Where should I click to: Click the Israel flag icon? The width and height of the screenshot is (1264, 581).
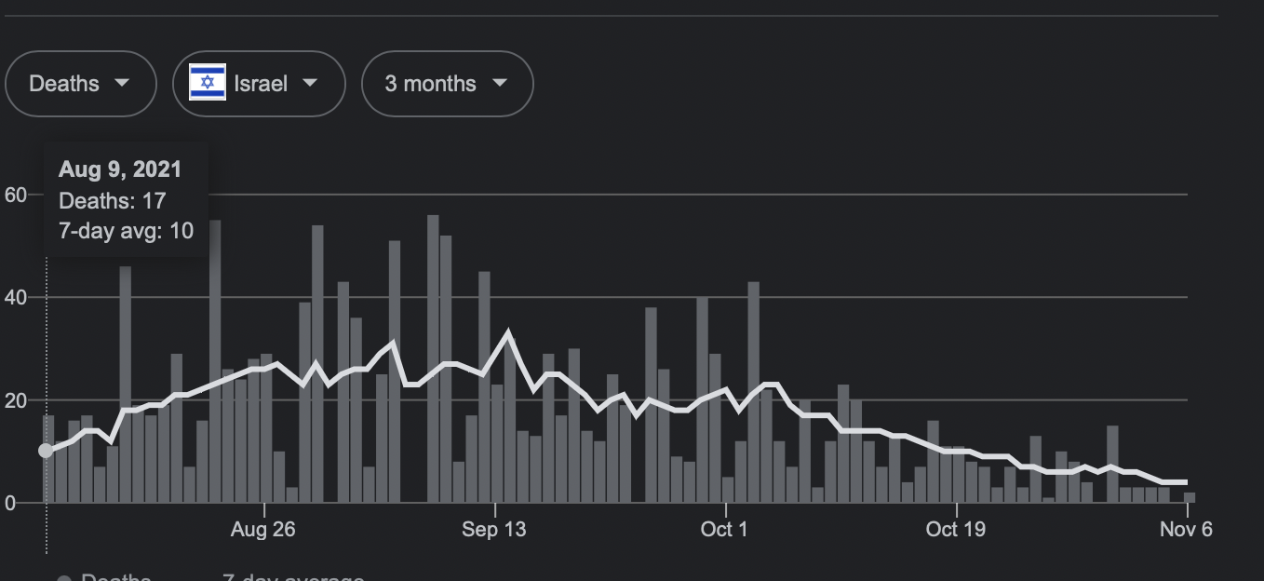point(208,83)
